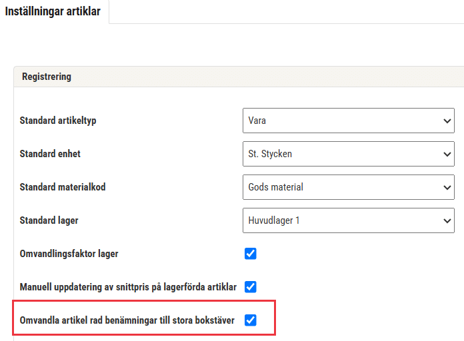Click the Registrering section header
464x341 pixels.
[47, 77]
